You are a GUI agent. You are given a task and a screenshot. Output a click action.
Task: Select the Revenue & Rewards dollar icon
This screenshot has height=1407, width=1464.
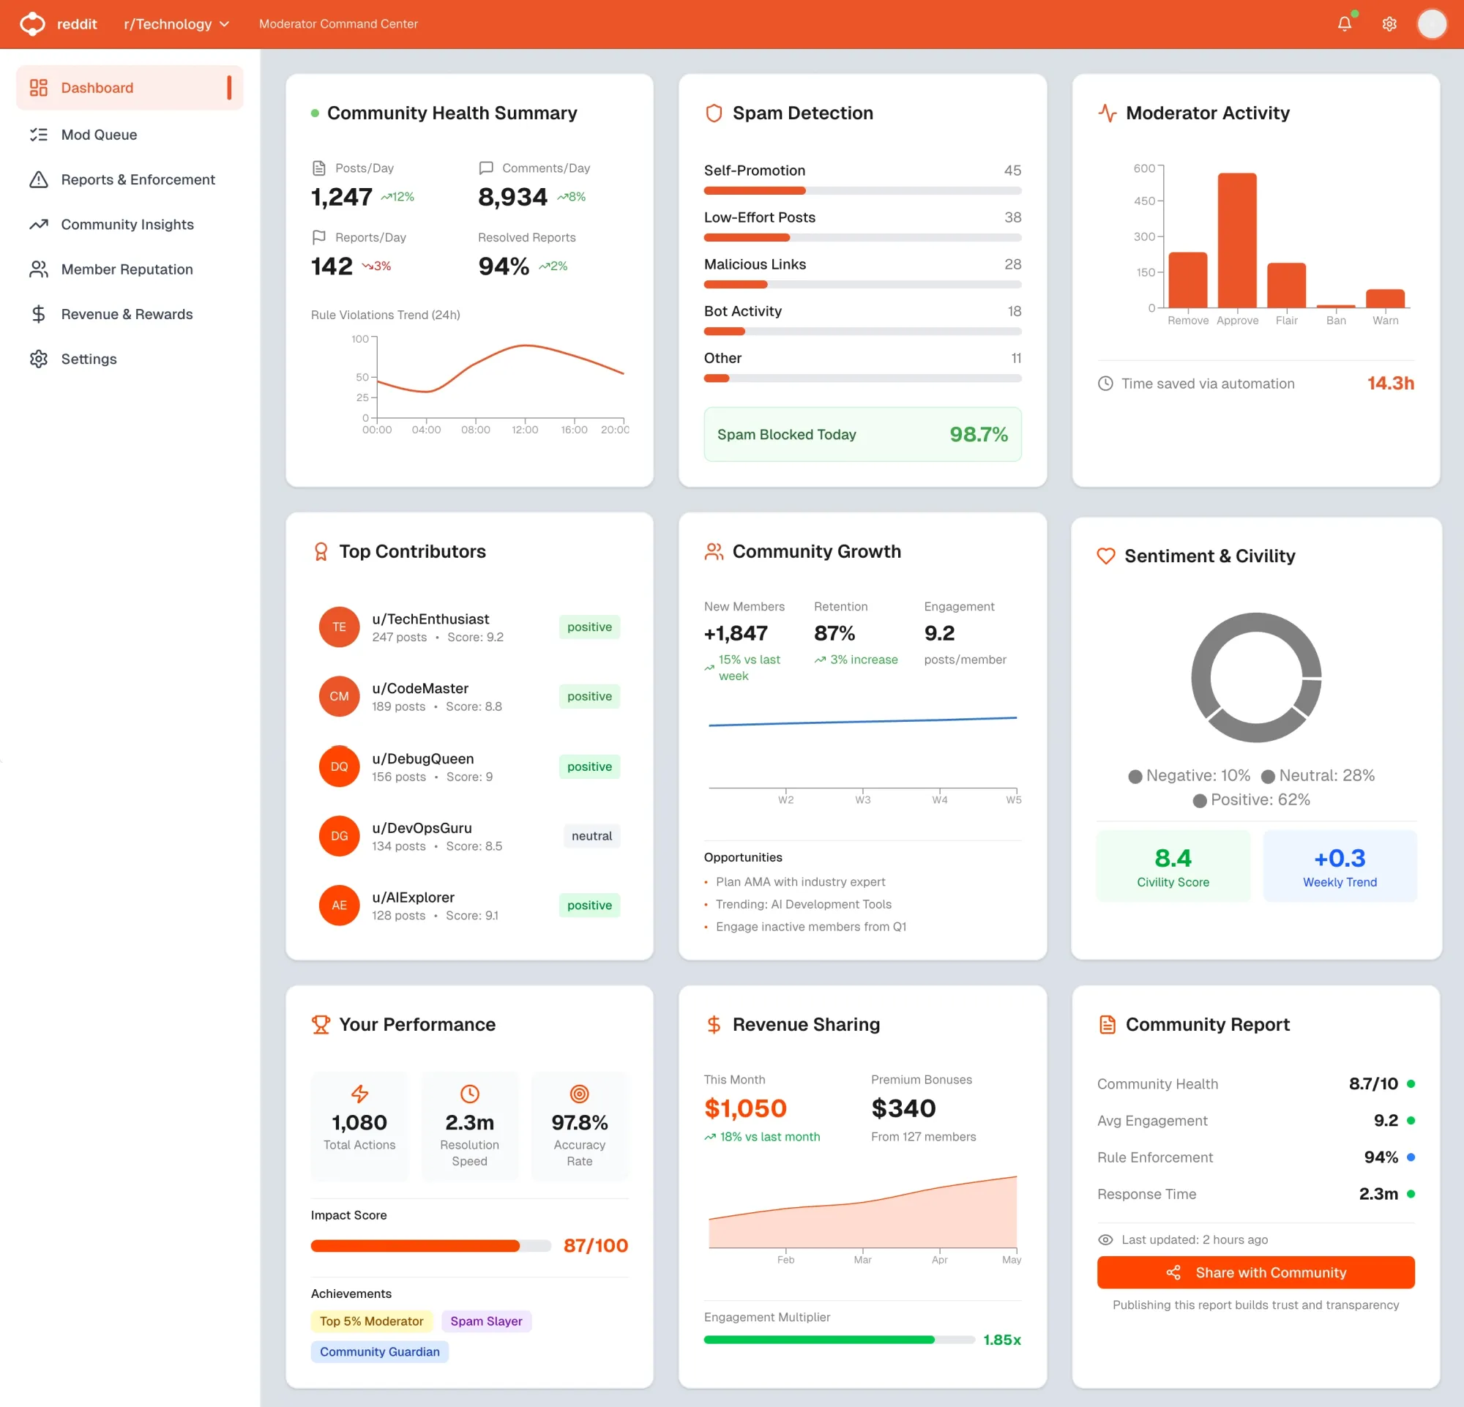(39, 313)
